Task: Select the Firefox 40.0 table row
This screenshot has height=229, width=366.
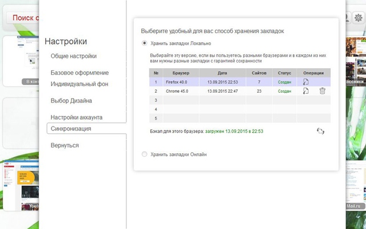Action: (229, 82)
